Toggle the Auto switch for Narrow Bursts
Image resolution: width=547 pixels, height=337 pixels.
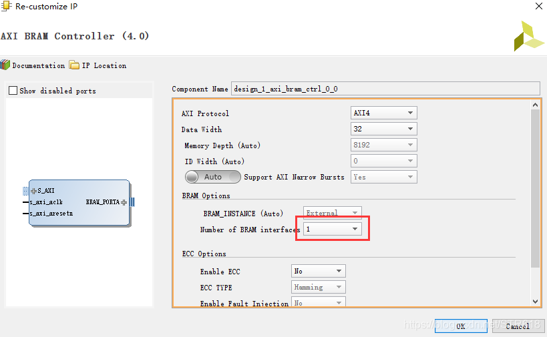[213, 177]
